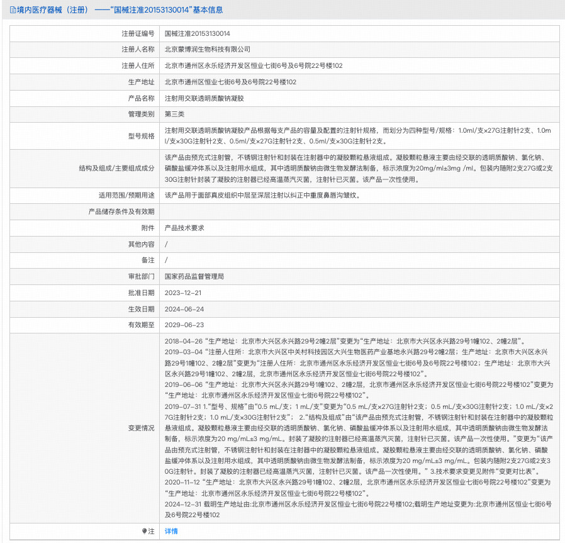Click the 注册人住所 address value

254,65
